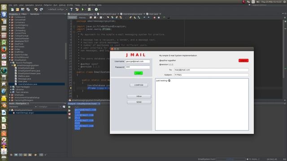Screen dimensions: 287x161
Task: Click the New Project icon in NetBeans toolbar
Action: [17, 9]
